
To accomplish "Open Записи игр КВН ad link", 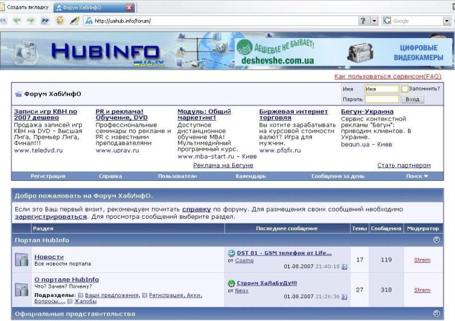I will tap(45, 115).
